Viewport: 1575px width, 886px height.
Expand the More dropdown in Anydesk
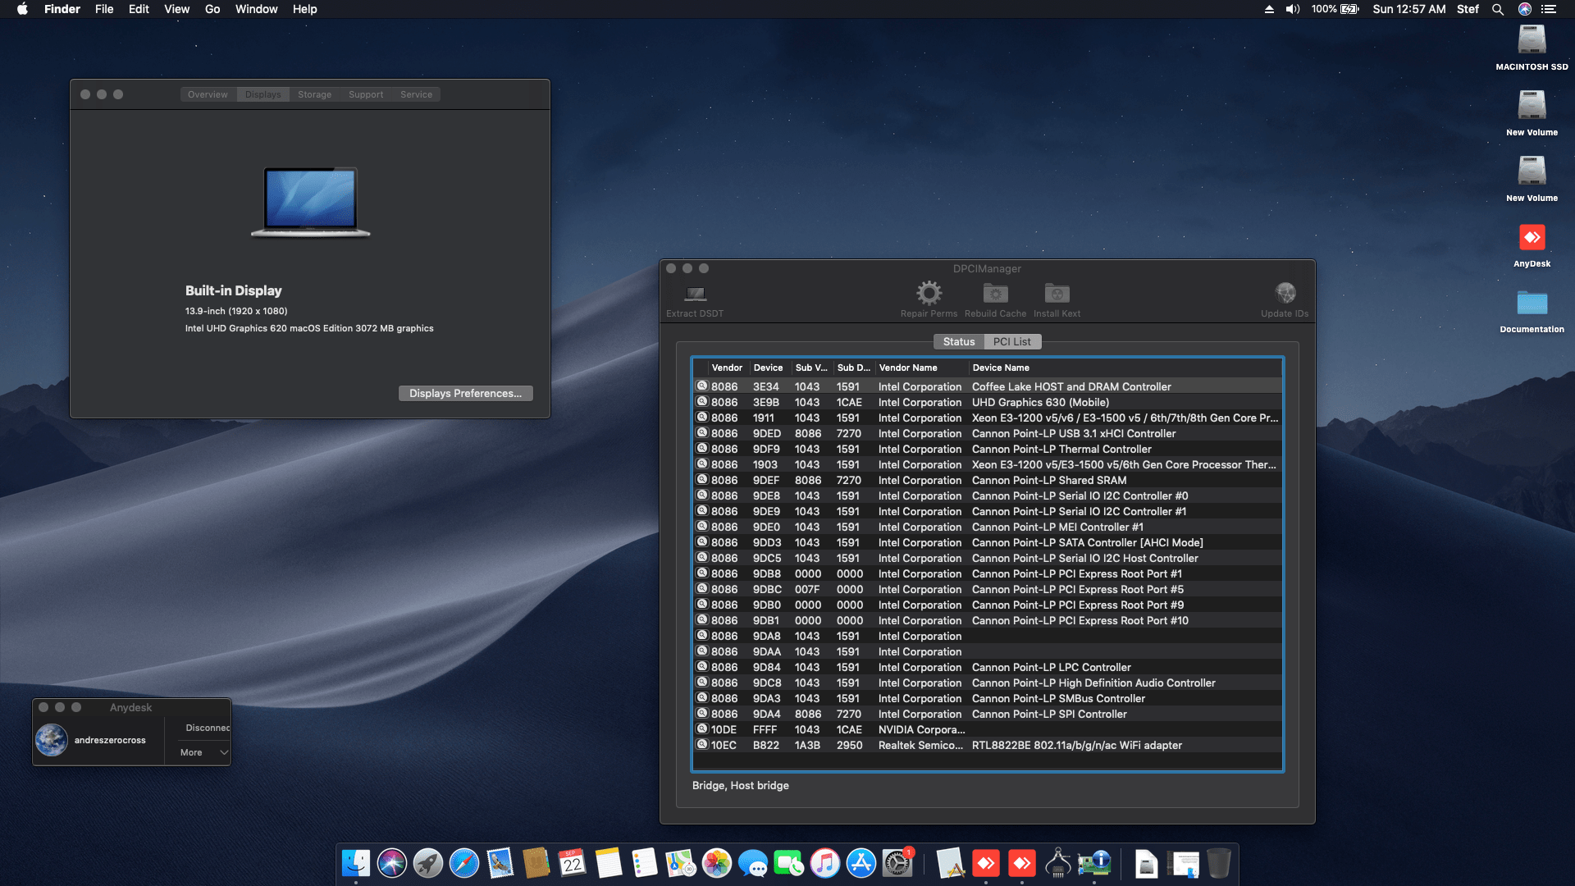pos(203,752)
